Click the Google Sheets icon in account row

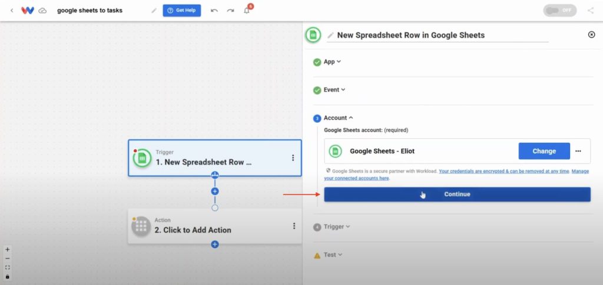click(335, 151)
